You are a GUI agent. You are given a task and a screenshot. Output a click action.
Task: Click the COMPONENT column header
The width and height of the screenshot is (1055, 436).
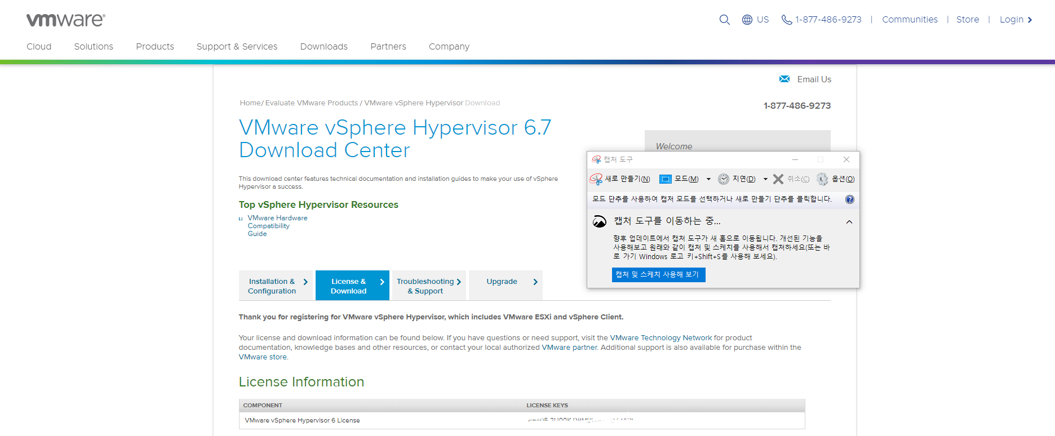pyautogui.click(x=263, y=406)
